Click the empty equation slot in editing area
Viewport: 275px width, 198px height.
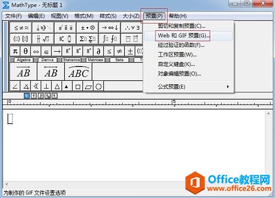pyautogui.click(x=10, y=119)
